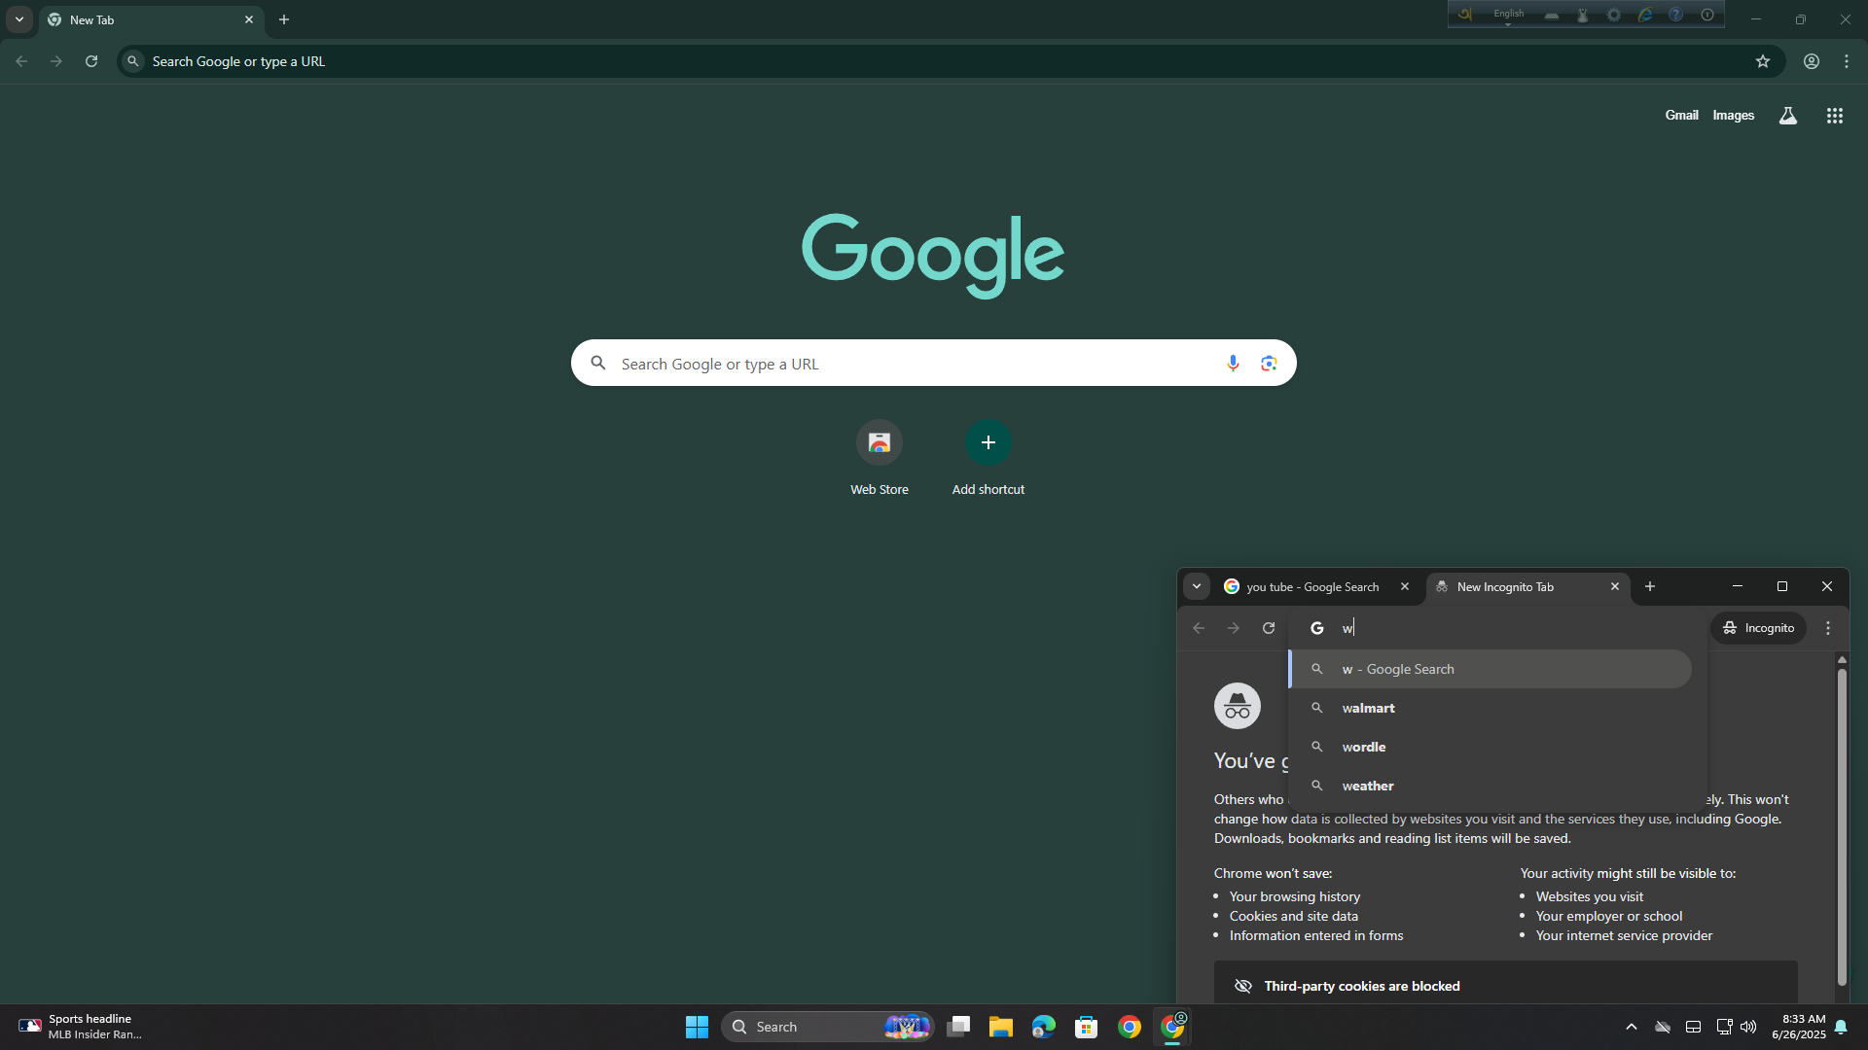Image resolution: width=1868 pixels, height=1050 pixels.
Task: Open Microsoft Store from the taskbar
Action: 1087,1027
